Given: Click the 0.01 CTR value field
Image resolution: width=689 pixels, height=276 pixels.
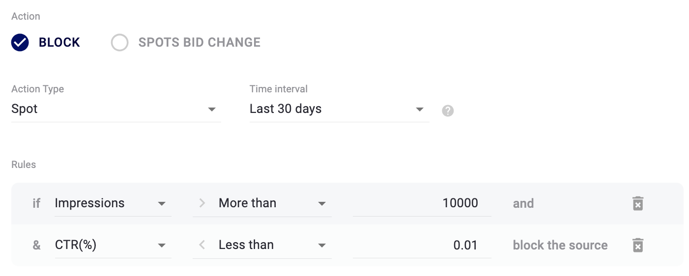Looking at the screenshot, I should coord(422,245).
